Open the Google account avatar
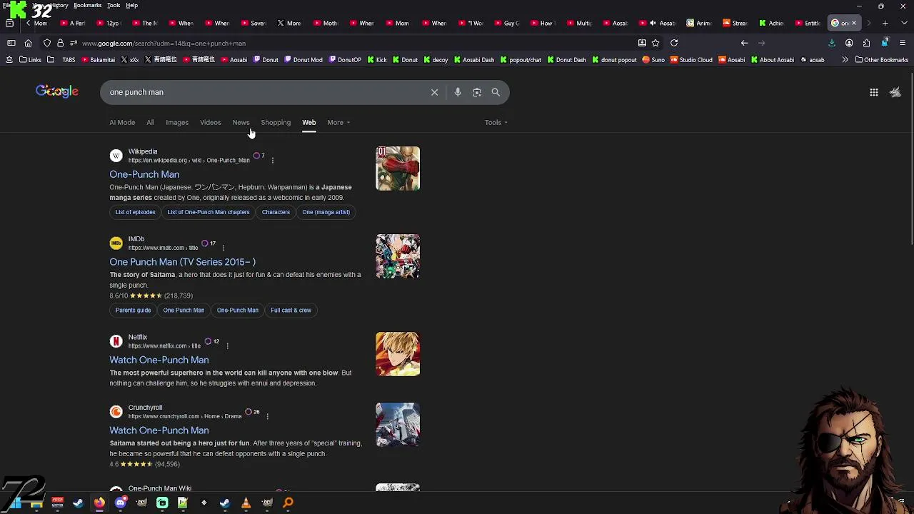The width and height of the screenshot is (914, 514). 895,92
